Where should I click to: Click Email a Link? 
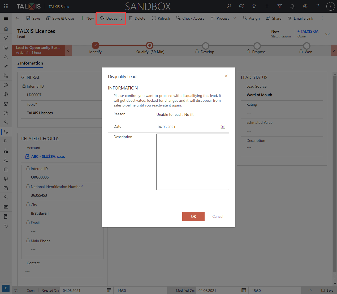(300, 18)
